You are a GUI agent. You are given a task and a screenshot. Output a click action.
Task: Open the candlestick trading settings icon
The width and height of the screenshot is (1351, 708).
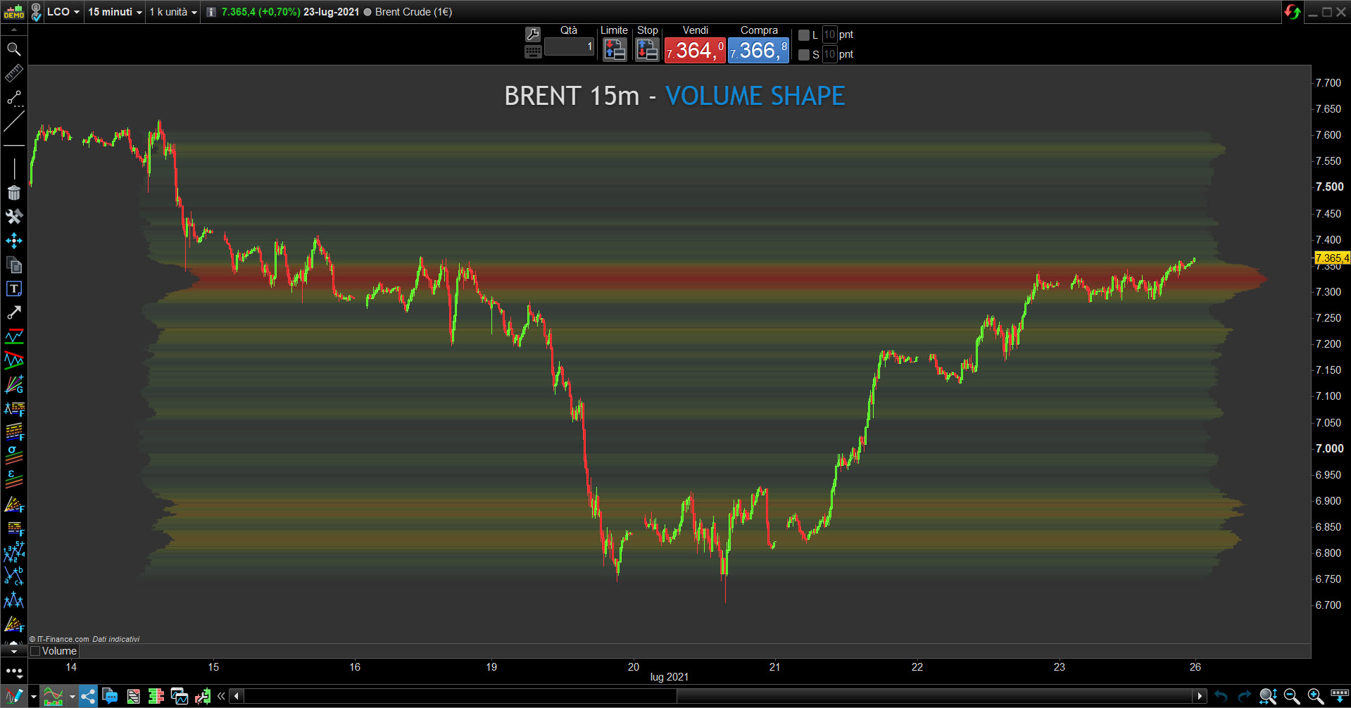point(203,697)
